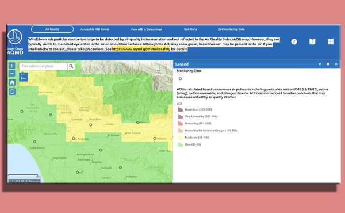345x213 pixels.
Task: Maximize the Legend panel
Action: (328, 64)
